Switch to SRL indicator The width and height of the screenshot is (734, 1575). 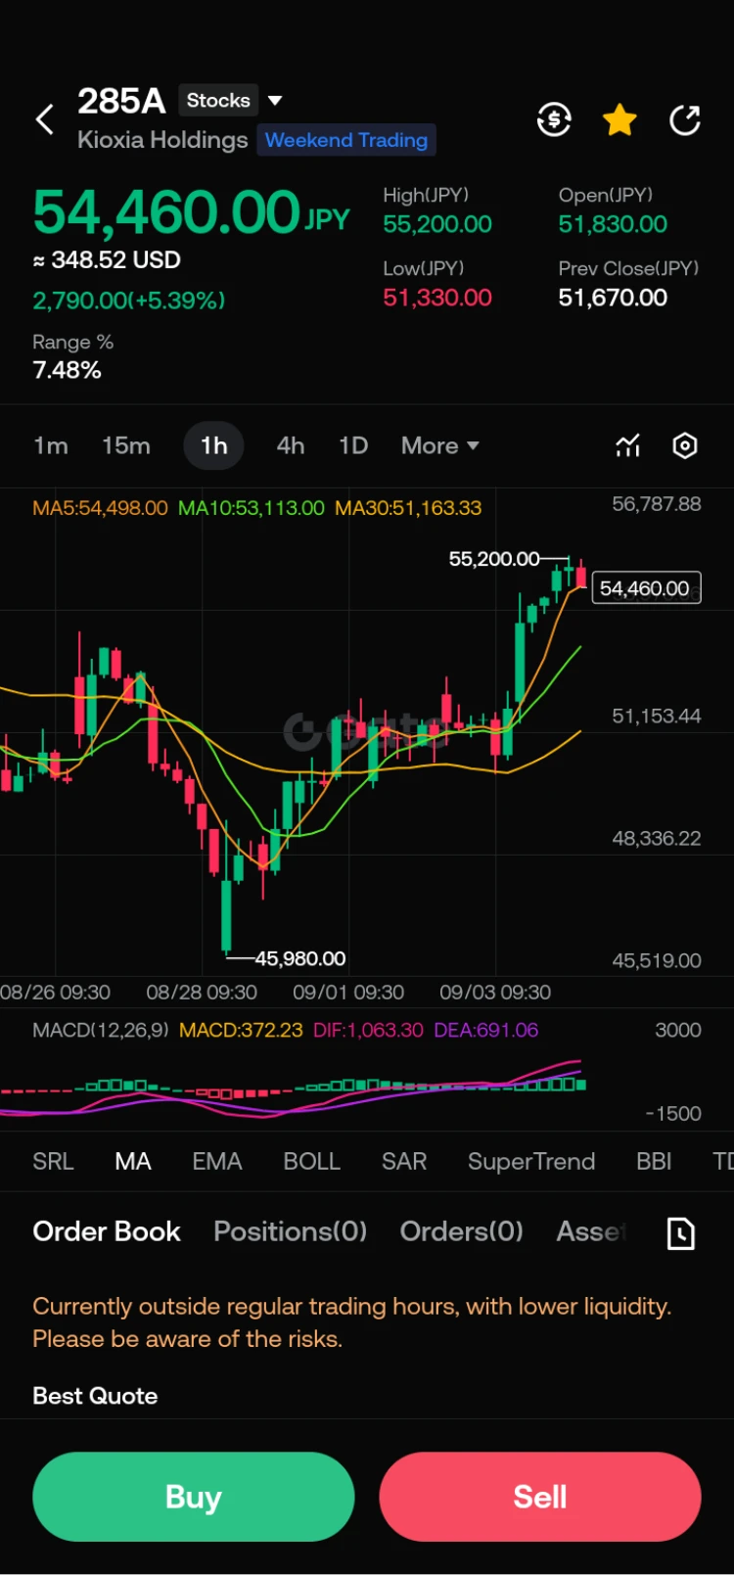53,1161
